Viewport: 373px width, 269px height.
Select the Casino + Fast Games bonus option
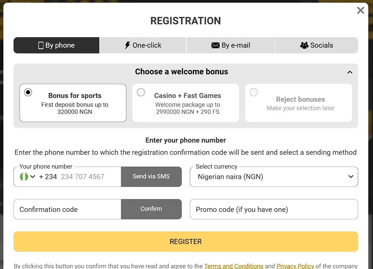pyautogui.click(x=141, y=92)
